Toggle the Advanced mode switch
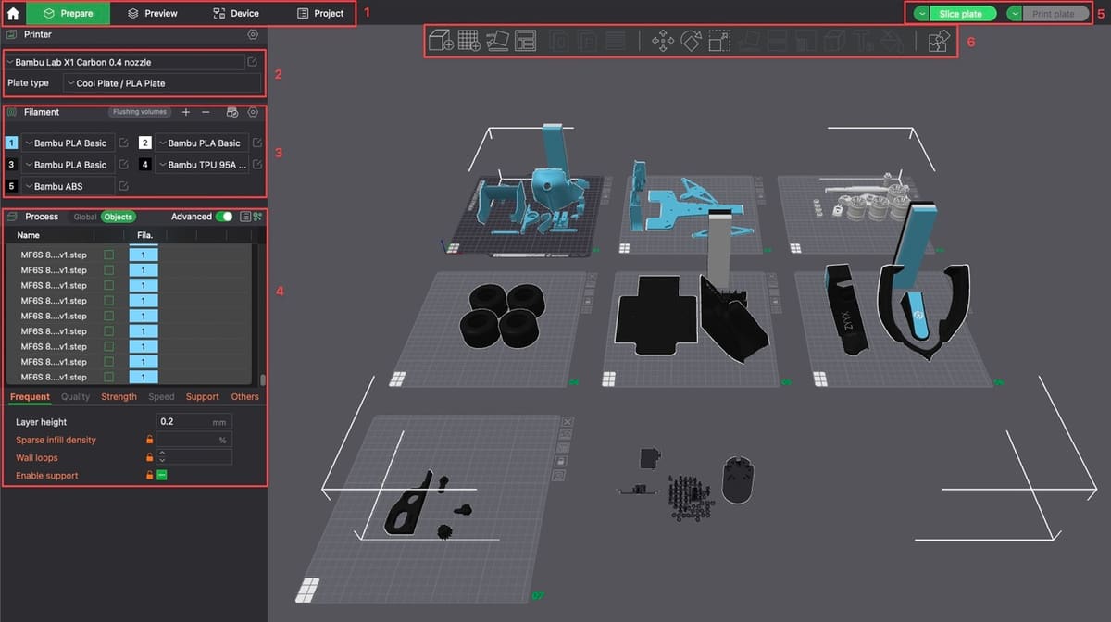1111x622 pixels. point(224,217)
